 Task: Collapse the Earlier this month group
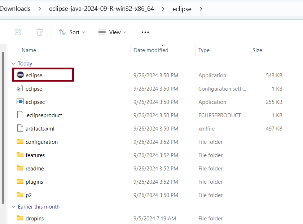pyautogui.click(x=14, y=206)
